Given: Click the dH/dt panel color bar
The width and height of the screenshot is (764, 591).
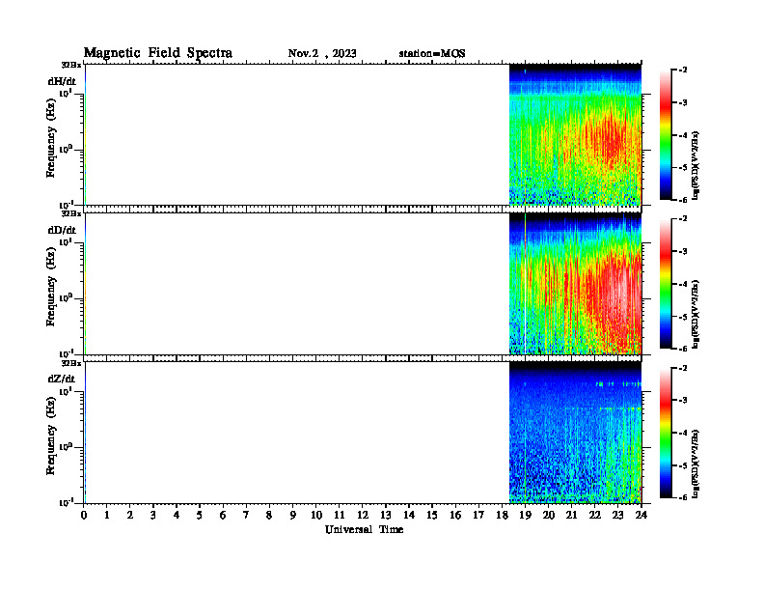Looking at the screenshot, I should [666, 134].
